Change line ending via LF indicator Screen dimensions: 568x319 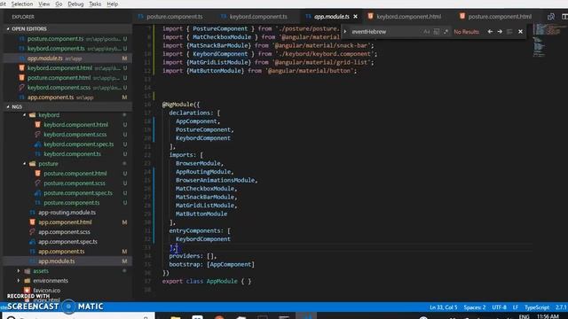click(x=515, y=307)
